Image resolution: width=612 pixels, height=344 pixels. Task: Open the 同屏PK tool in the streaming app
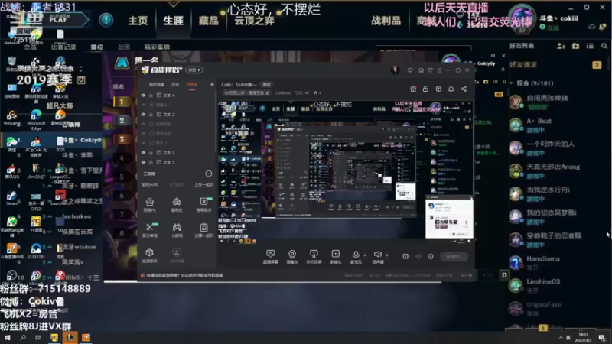point(149,204)
